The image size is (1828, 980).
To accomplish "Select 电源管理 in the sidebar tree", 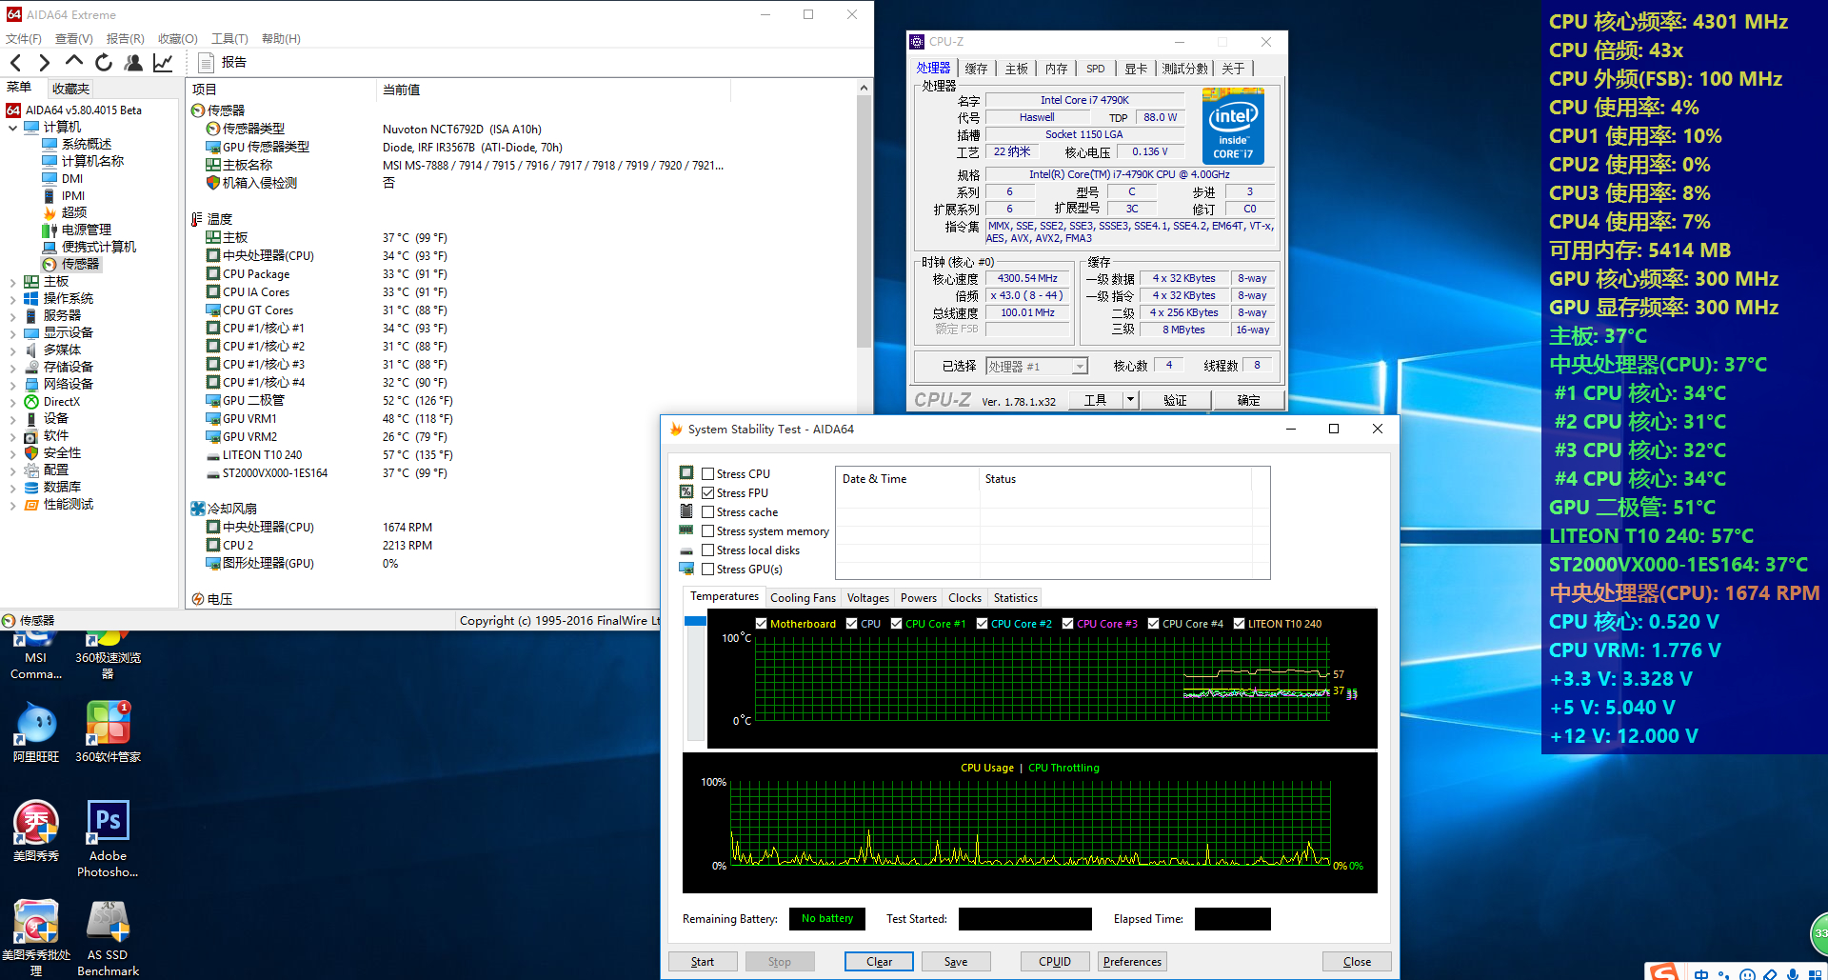I will [86, 230].
